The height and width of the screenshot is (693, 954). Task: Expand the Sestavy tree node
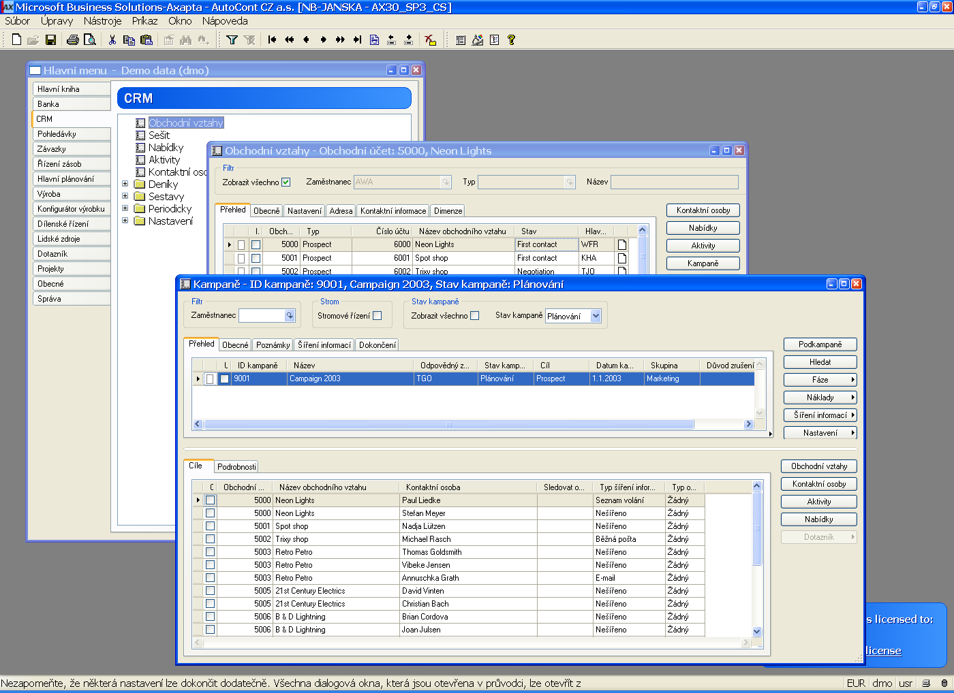[125, 196]
